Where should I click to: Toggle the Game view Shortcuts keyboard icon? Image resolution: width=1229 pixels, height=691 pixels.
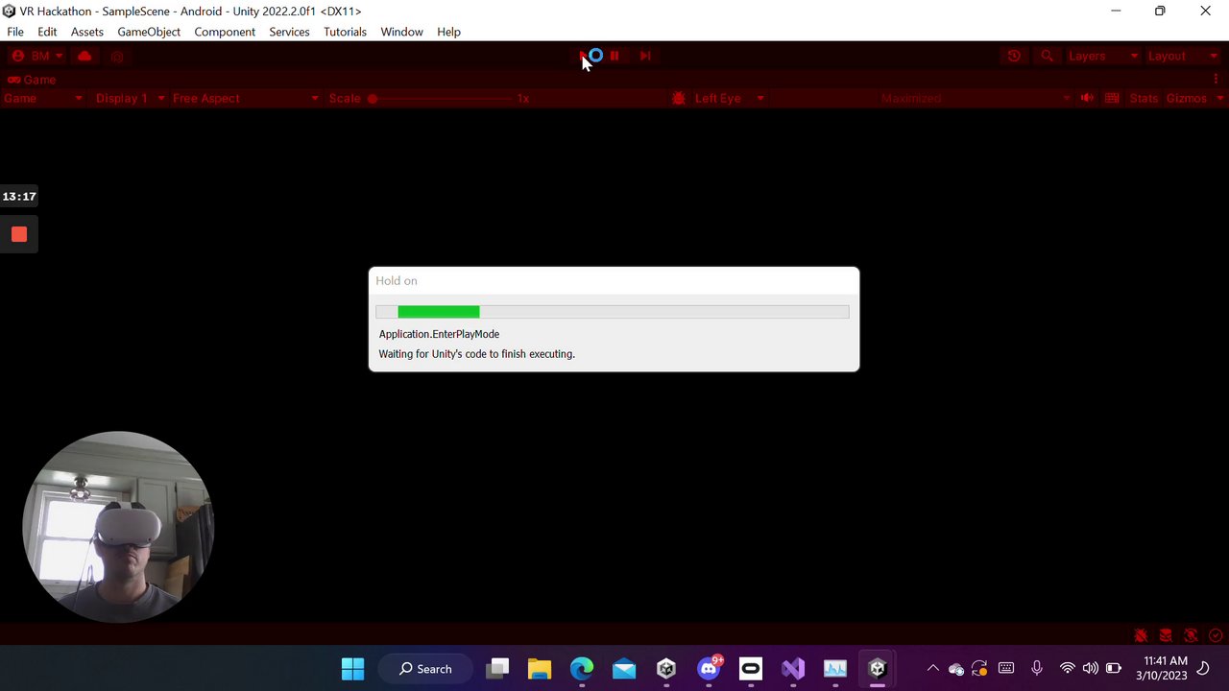[1112, 98]
